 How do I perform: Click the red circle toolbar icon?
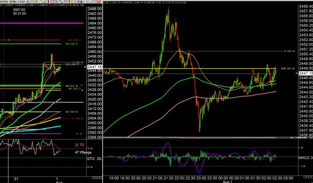coord(53,1)
